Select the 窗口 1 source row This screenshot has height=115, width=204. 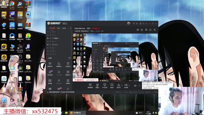pos(59,48)
